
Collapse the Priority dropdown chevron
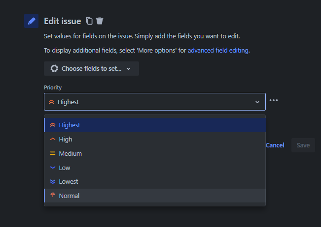tap(257, 102)
